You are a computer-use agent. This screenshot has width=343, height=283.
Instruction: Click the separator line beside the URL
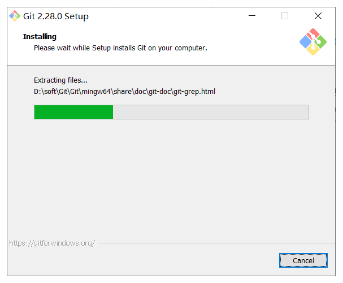tap(216, 243)
